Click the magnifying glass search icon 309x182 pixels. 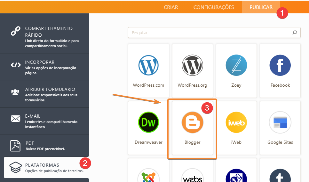[x=295, y=33]
